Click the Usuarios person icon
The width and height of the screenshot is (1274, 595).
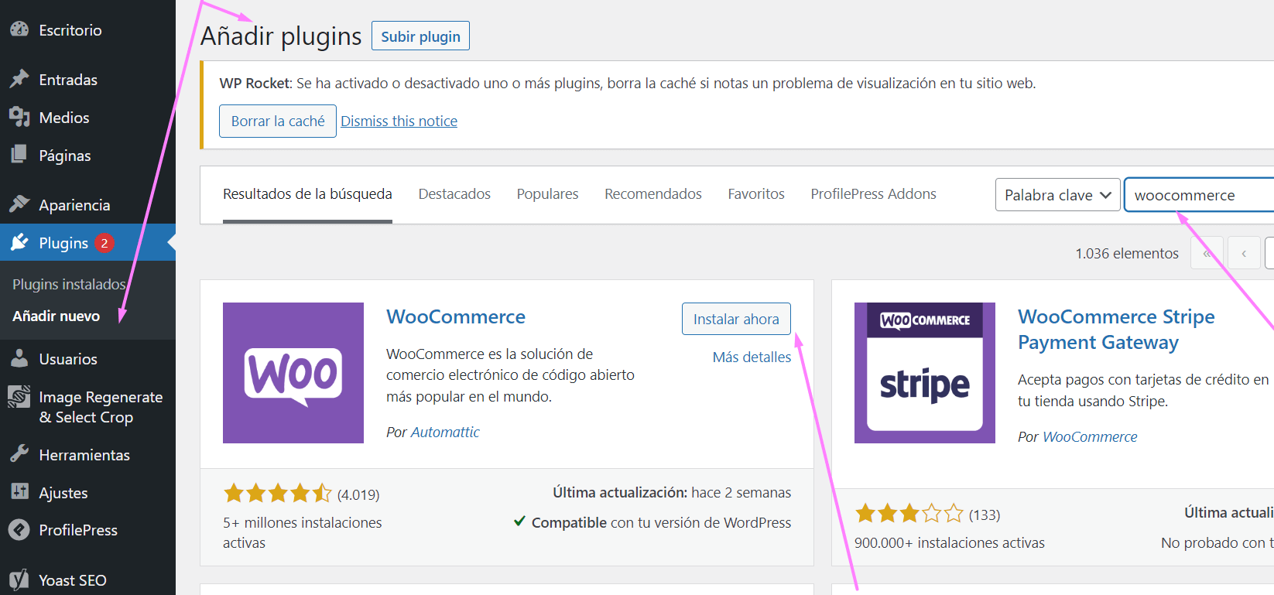pyautogui.click(x=19, y=358)
